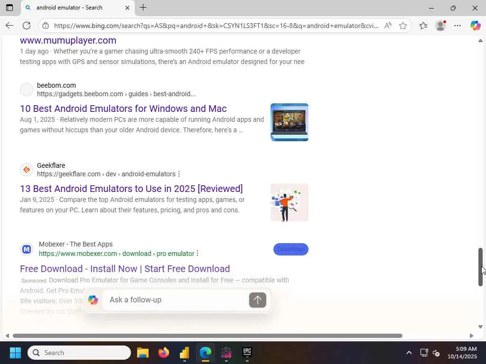Open Edge Settings and more menu
The image size is (486, 364).
tap(458, 26)
